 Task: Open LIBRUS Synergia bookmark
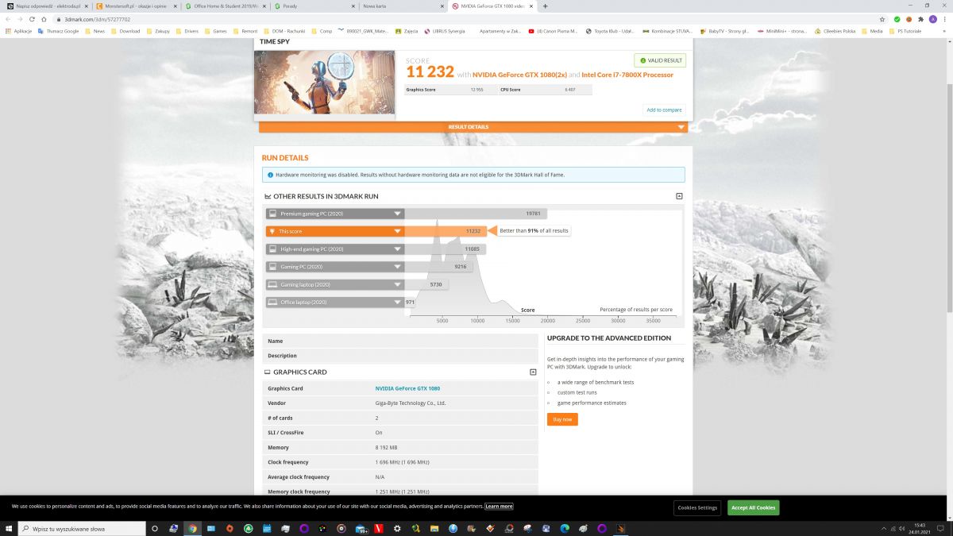[x=445, y=31]
